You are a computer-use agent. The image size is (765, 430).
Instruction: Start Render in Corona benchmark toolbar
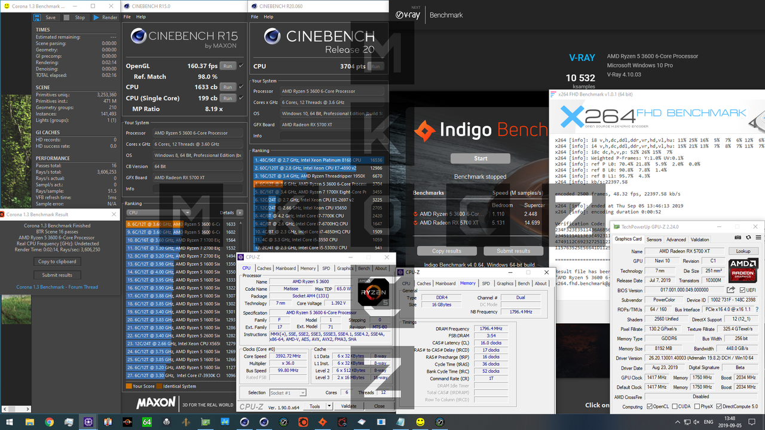[106, 17]
